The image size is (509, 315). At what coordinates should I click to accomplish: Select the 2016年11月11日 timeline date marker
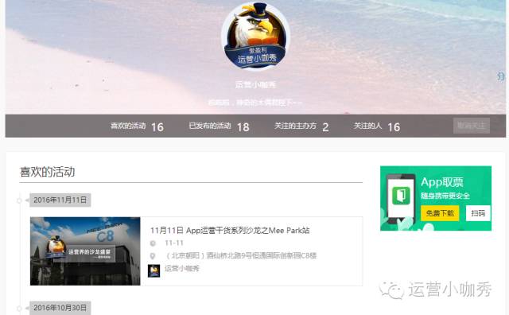point(60,200)
